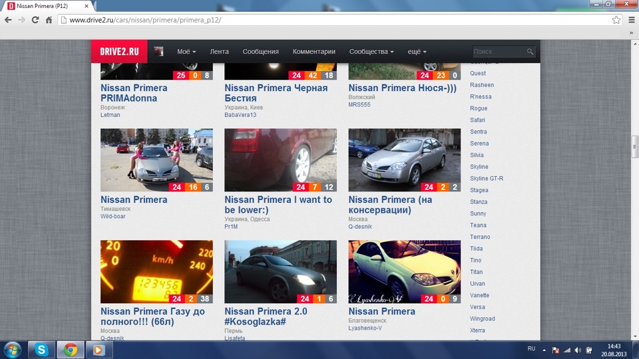Image resolution: width=639 pixels, height=359 pixels.
Task: Open Skype from taskbar
Action: point(41,350)
